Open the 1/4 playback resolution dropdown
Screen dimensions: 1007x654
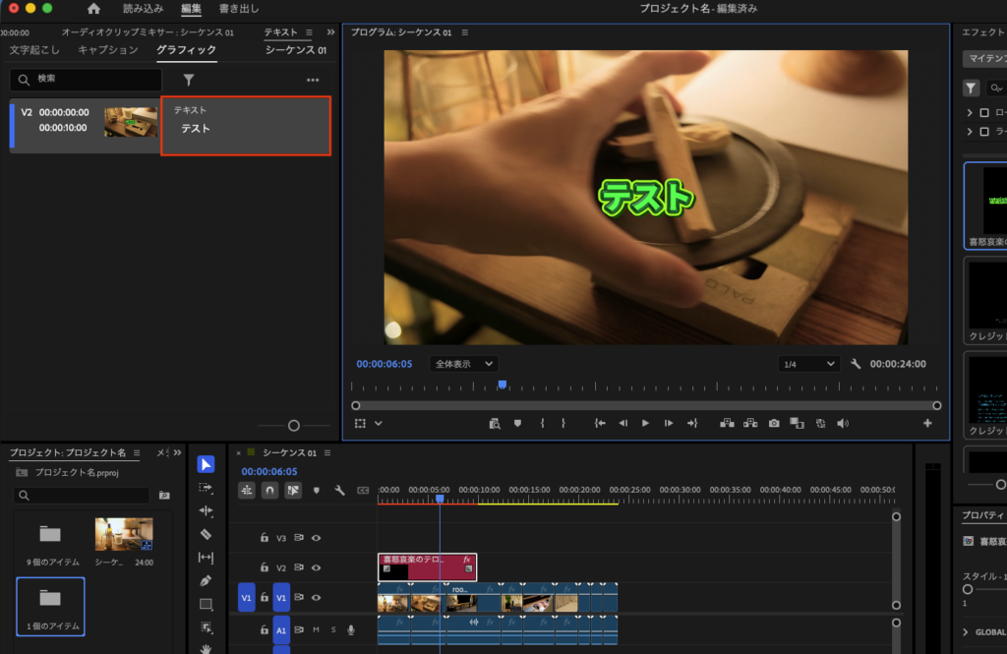tap(808, 364)
